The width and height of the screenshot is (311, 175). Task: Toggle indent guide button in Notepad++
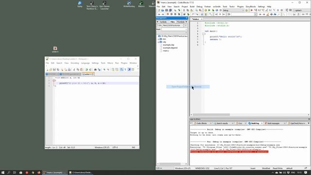(x=129, y=70)
